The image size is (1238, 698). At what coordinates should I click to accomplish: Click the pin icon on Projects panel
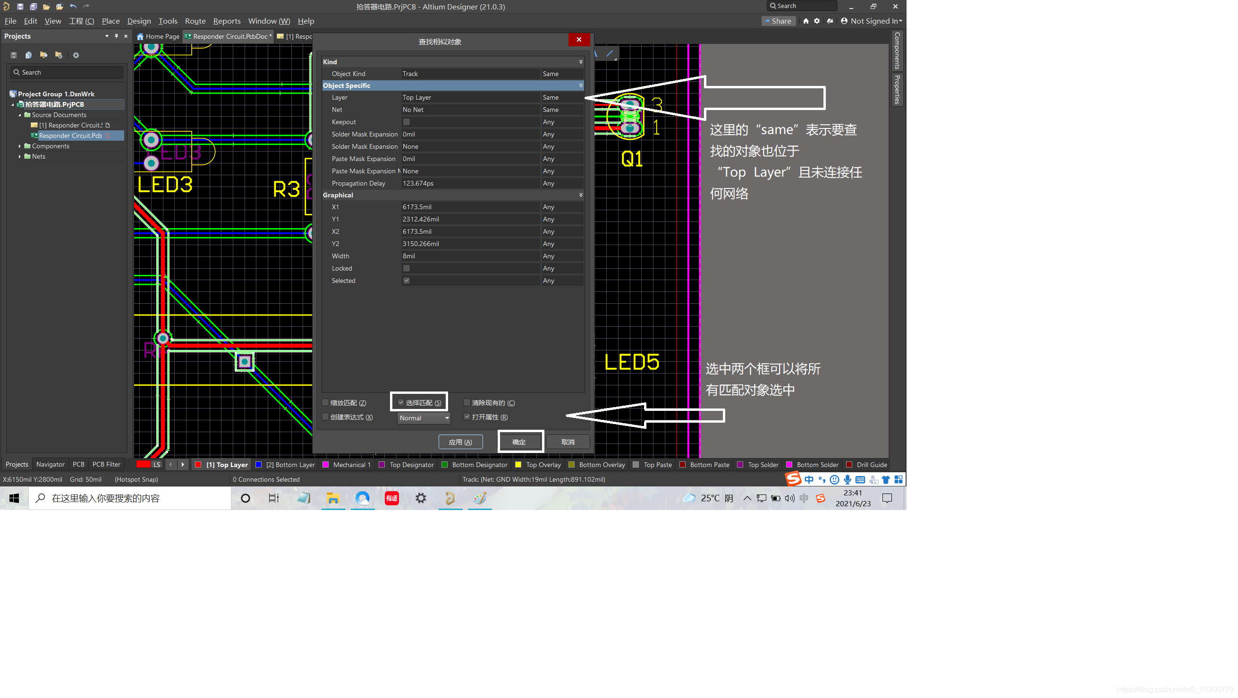click(x=116, y=36)
